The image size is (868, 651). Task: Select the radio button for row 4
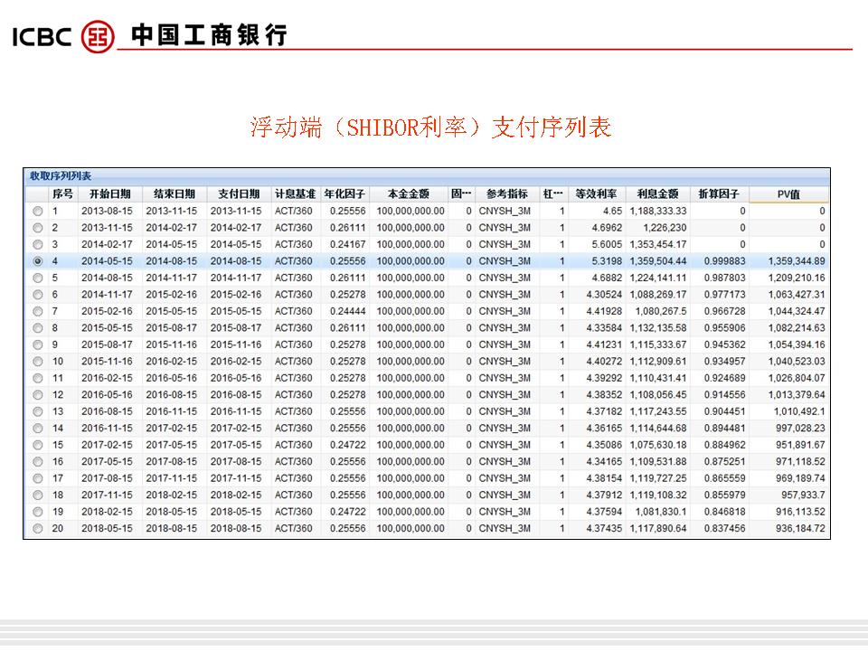click(37, 261)
